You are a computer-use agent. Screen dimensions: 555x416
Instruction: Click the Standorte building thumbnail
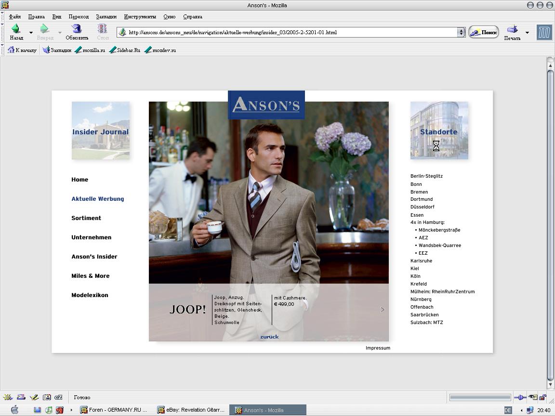[439, 130]
